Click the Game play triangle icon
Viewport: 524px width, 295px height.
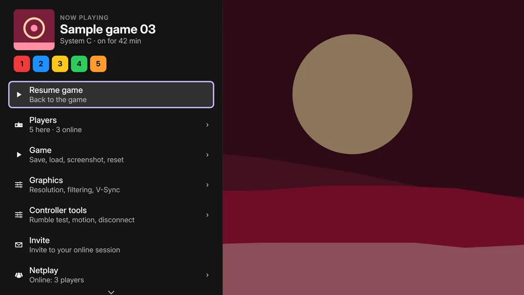(x=19, y=155)
